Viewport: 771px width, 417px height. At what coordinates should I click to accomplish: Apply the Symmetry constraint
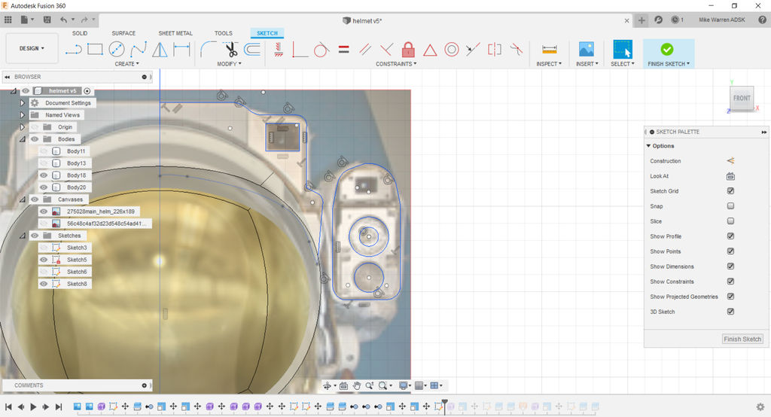click(x=494, y=49)
